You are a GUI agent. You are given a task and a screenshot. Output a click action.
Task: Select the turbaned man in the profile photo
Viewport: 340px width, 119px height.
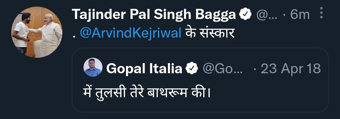(x=22, y=33)
